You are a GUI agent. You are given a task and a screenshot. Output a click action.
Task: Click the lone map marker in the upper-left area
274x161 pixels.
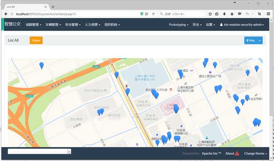click(42, 65)
